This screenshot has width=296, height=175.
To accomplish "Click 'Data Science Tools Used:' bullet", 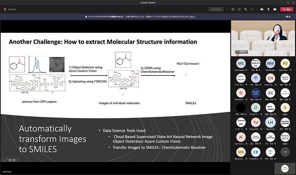I will tap(124, 131).
